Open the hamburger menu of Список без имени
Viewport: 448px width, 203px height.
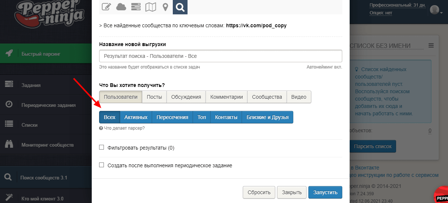click(431, 46)
